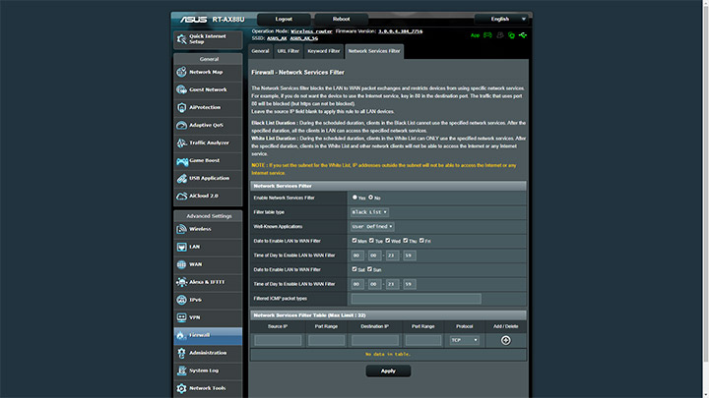Viewport: 709px width, 398px height.
Task: Switch to the Keyword Filter tab
Action: coord(324,51)
